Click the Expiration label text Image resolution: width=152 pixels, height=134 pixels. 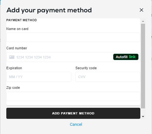click(14, 68)
